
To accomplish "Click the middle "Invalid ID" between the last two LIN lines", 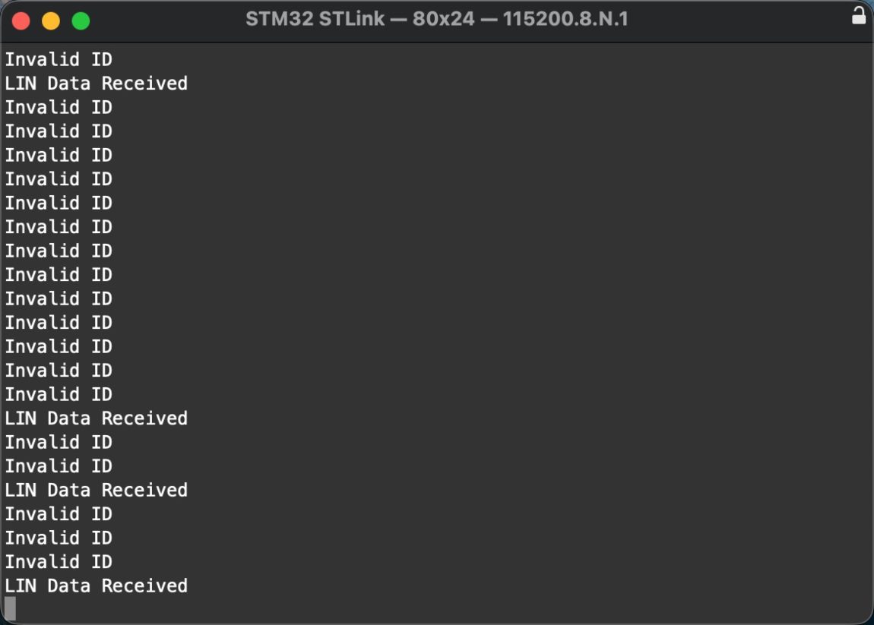I will (59, 538).
